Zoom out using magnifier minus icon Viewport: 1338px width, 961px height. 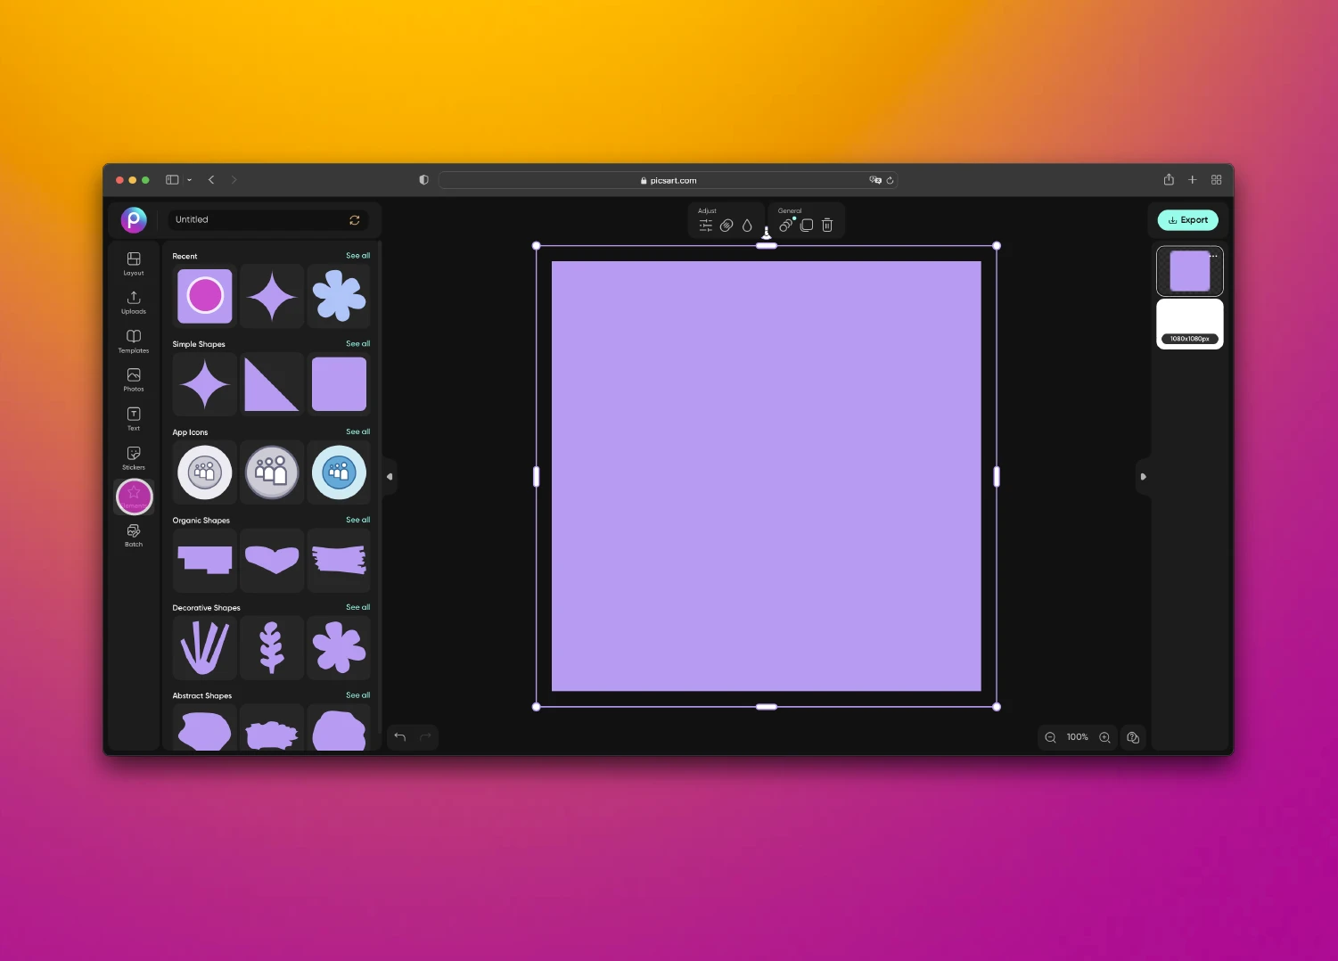click(x=1050, y=737)
